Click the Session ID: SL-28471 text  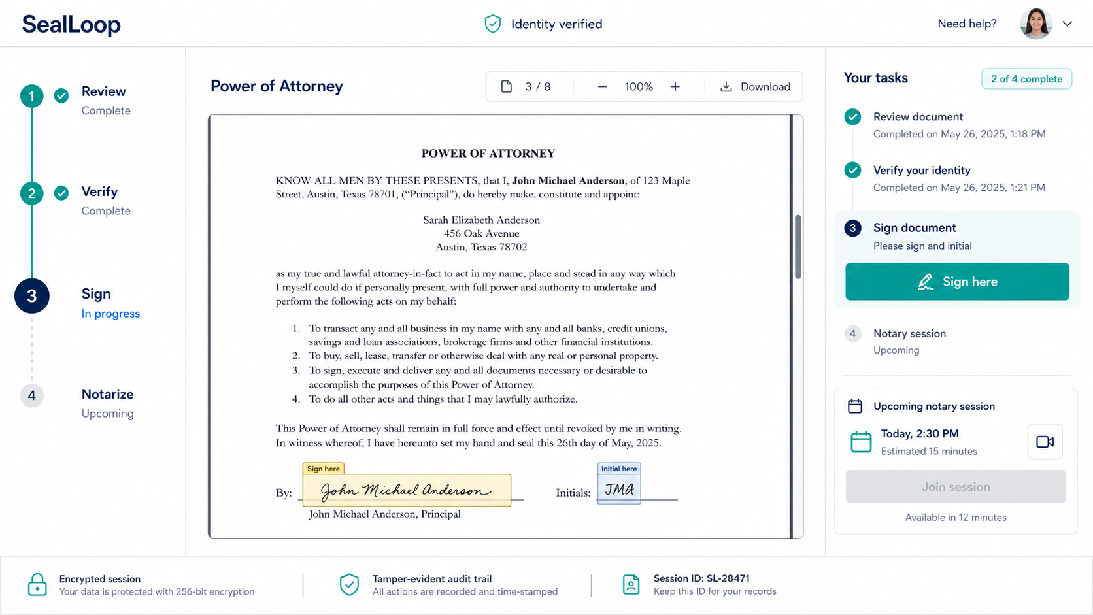pos(701,578)
